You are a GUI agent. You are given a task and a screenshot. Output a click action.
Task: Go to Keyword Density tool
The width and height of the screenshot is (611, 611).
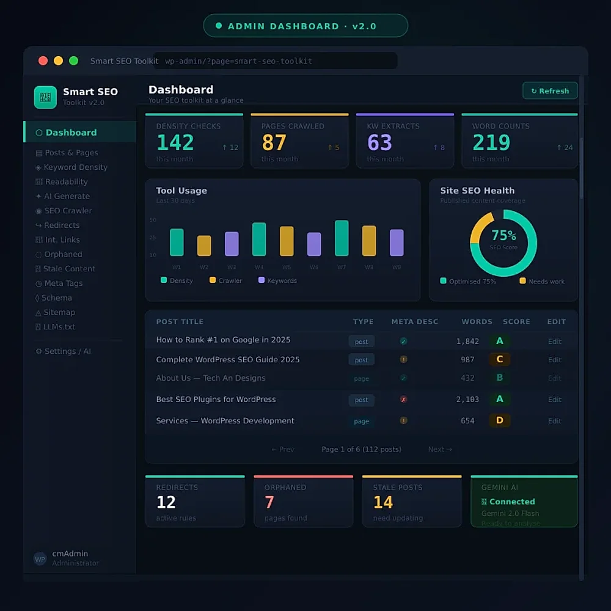pyautogui.click(x=71, y=167)
